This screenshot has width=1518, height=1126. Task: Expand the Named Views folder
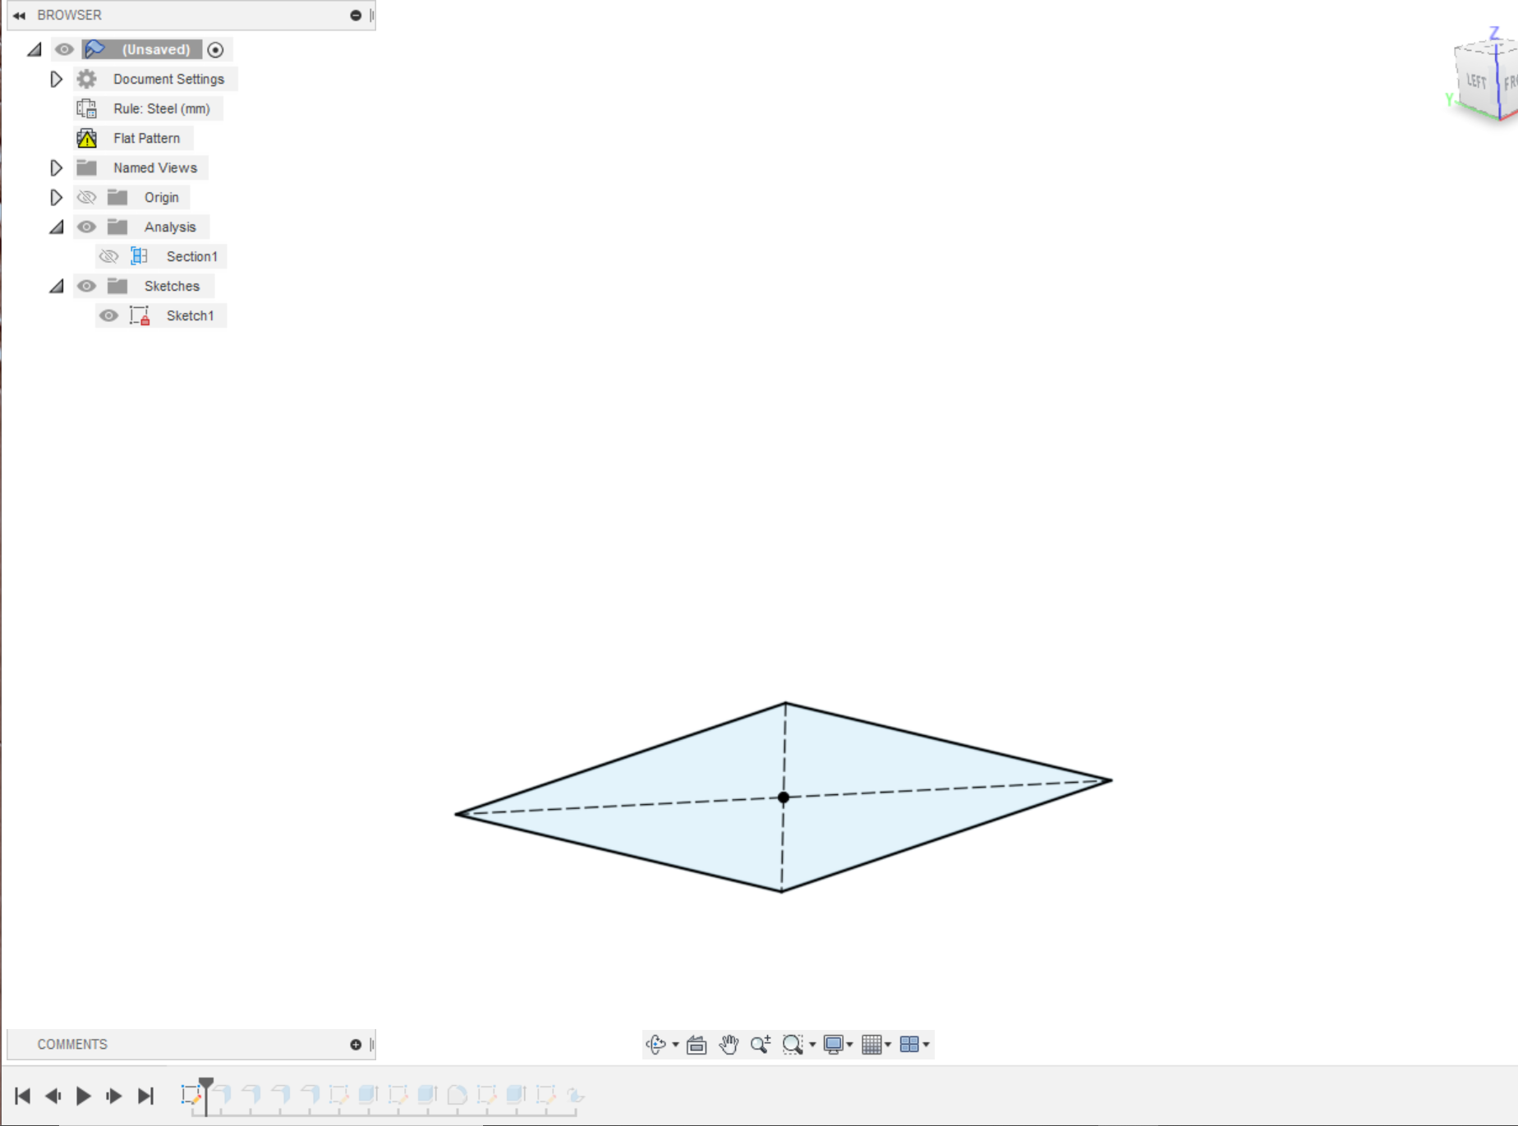coord(56,168)
